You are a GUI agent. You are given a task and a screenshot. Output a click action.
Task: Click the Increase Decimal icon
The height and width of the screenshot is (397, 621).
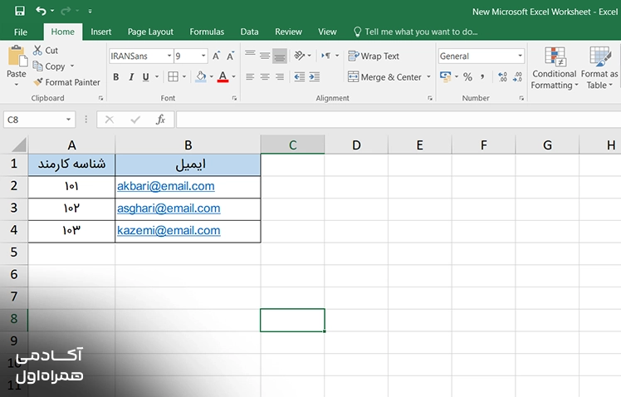pyautogui.click(x=502, y=77)
